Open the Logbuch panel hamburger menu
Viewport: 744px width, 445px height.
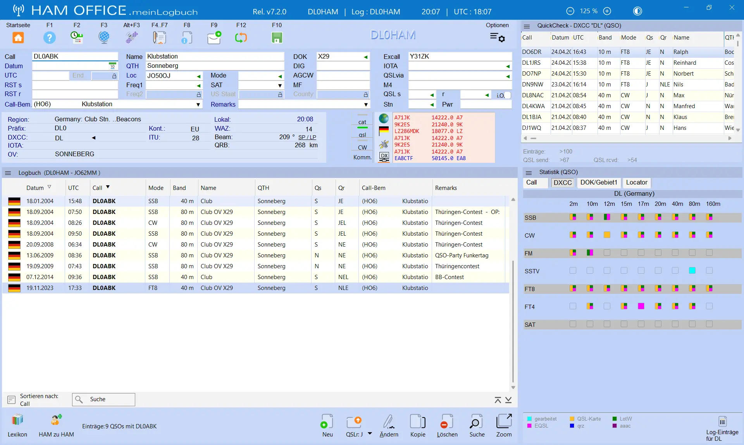click(x=8, y=173)
